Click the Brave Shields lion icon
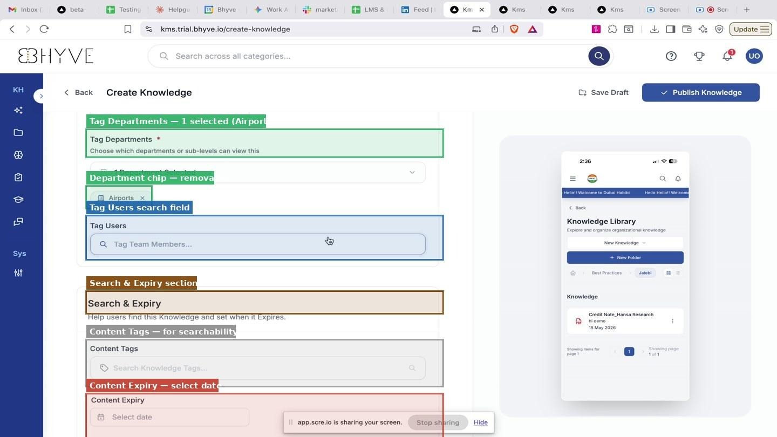 (514, 29)
